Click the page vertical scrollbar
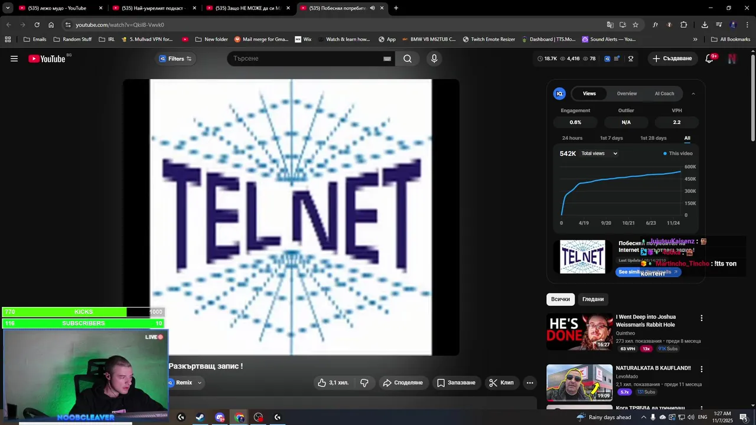 (752, 98)
